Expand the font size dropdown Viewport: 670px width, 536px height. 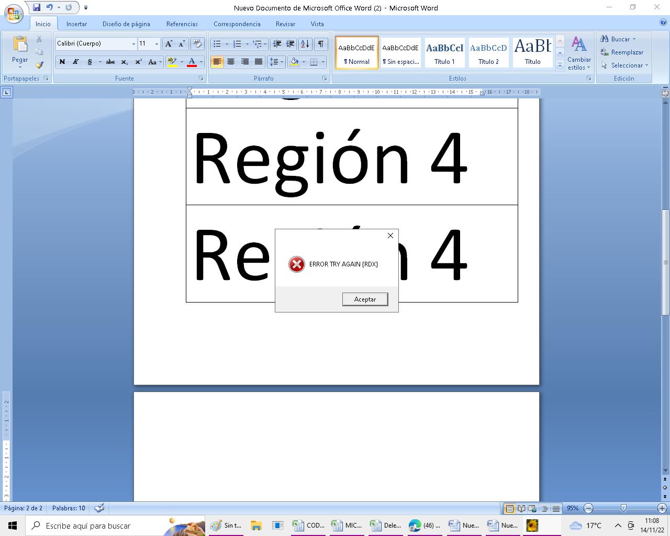click(x=157, y=44)
